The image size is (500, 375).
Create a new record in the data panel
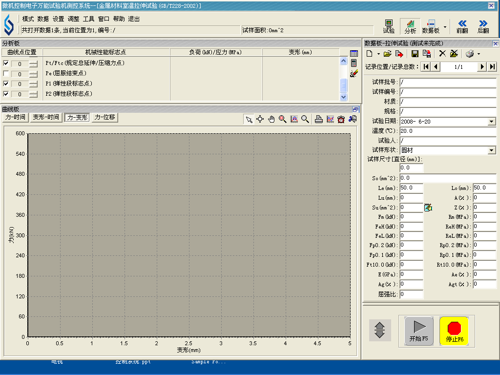pos(370,54)
